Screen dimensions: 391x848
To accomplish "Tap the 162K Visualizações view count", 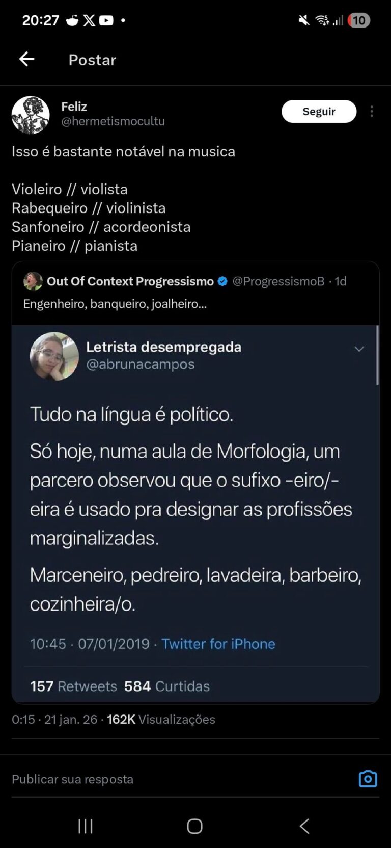I will 161,719.
